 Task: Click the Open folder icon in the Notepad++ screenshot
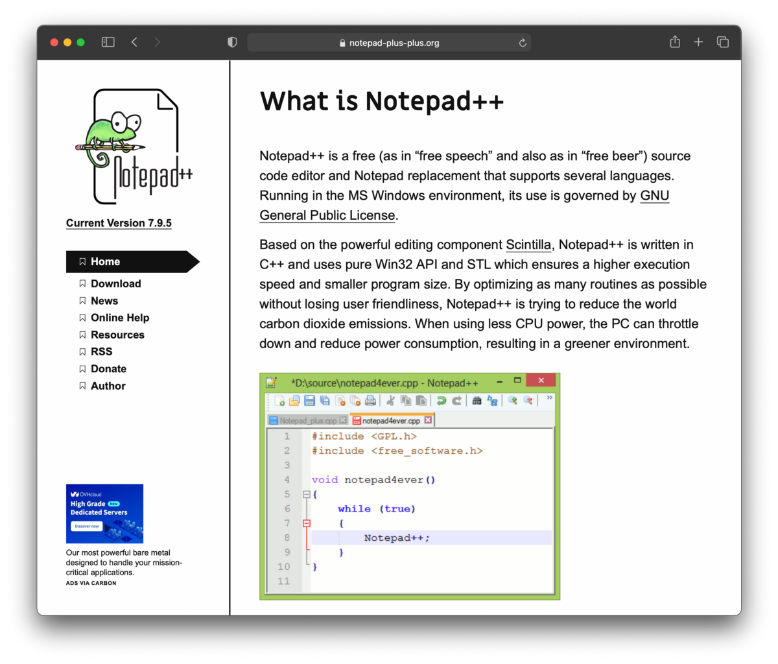click(294, 401)
